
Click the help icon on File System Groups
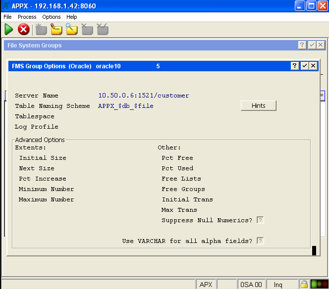coord(302,45)
